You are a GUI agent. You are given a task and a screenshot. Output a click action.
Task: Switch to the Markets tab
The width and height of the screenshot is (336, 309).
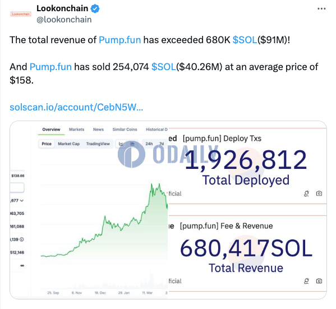coord(76,130)
